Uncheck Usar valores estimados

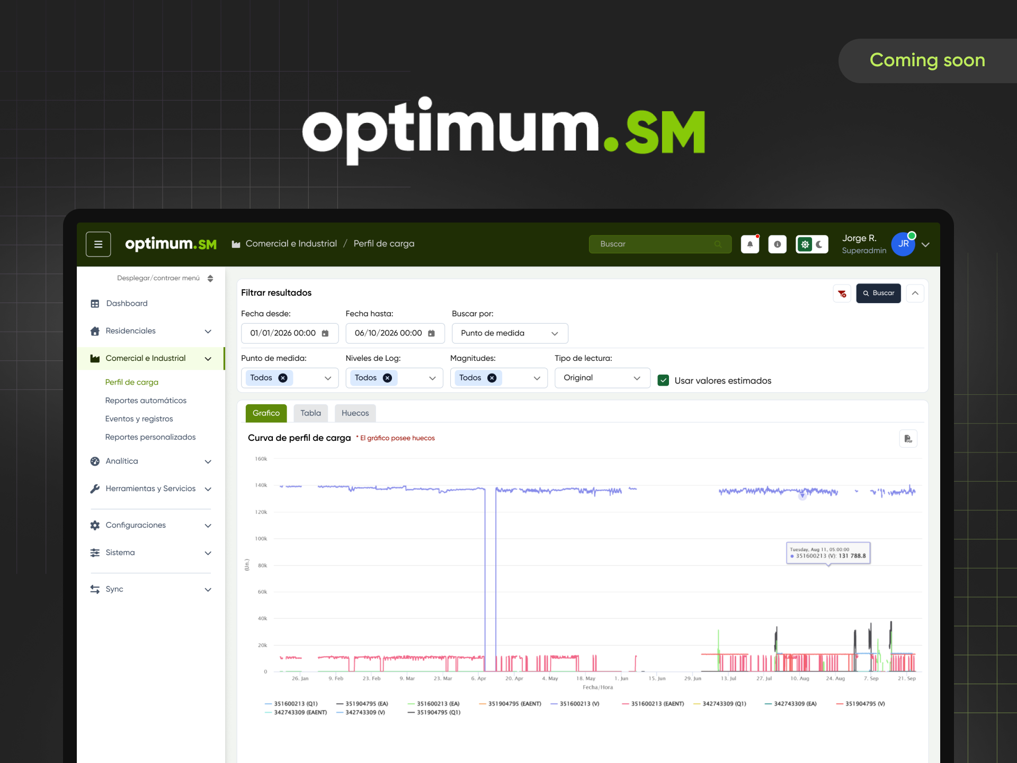point(663,380)
